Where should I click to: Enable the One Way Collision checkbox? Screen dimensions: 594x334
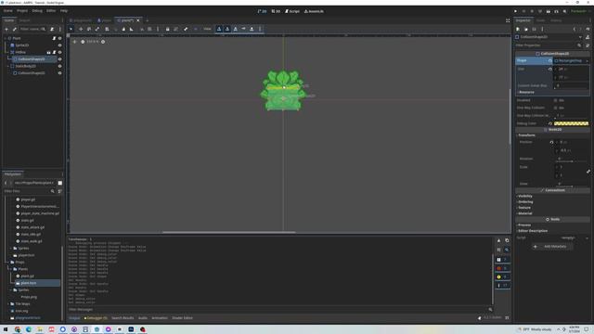pos(556,108)
